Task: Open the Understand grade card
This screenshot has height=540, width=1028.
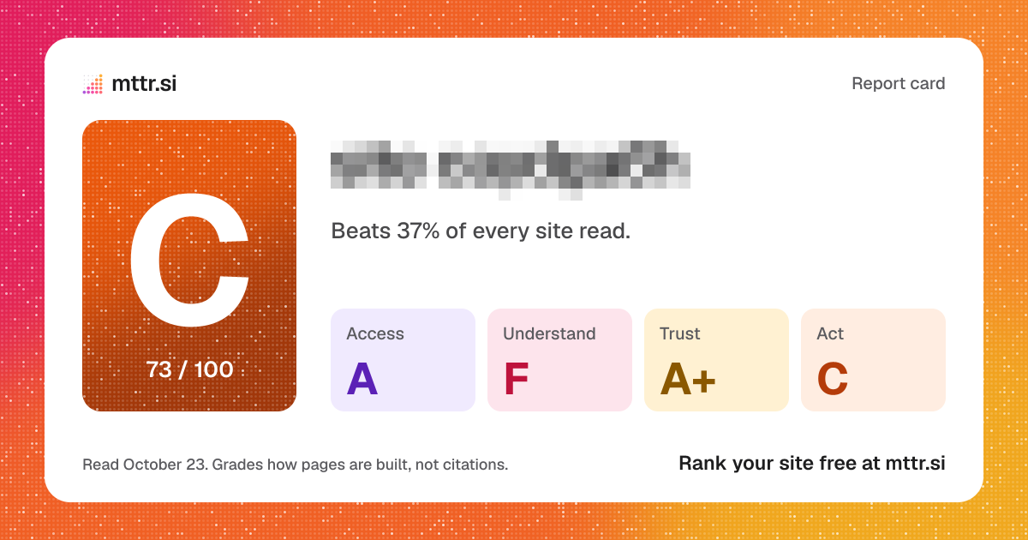Action: point(559,360)
